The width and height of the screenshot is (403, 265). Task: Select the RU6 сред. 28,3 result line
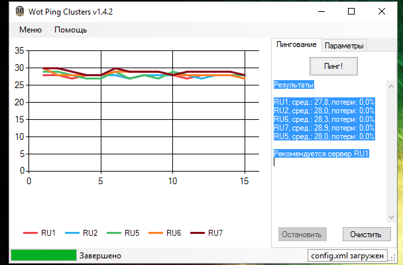(324, 119)
